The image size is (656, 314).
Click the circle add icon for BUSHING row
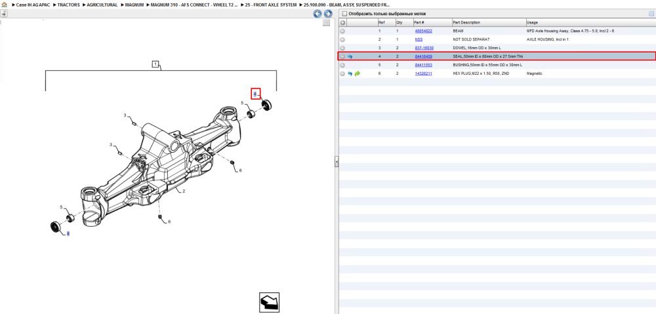pos(342,65)
